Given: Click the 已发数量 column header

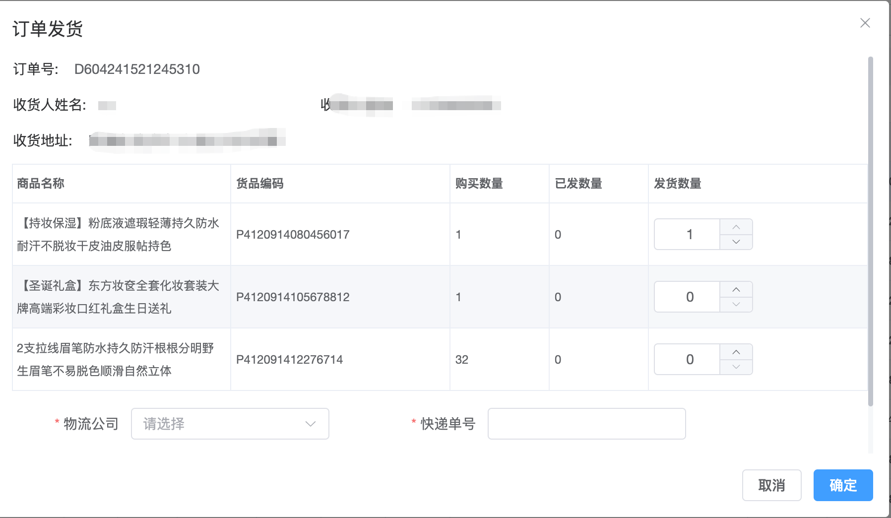Looking at the screenshot, I should point(578,184).
